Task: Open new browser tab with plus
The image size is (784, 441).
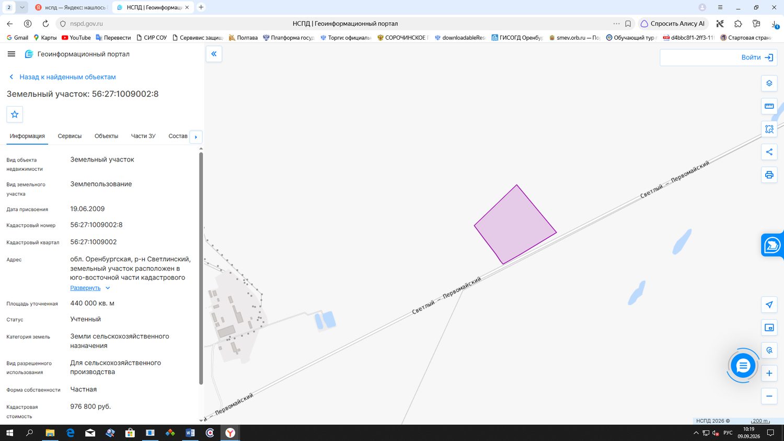Action: 201,7
